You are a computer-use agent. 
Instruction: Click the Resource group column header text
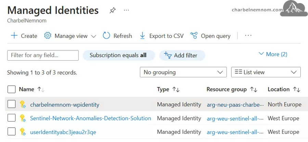(227, 90)
